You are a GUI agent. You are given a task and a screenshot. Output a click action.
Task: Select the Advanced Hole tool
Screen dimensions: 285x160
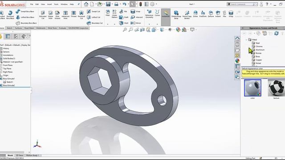(x=65, y=15)
